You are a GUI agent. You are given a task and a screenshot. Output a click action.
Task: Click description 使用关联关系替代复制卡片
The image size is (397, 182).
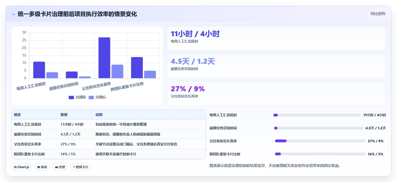116,154
